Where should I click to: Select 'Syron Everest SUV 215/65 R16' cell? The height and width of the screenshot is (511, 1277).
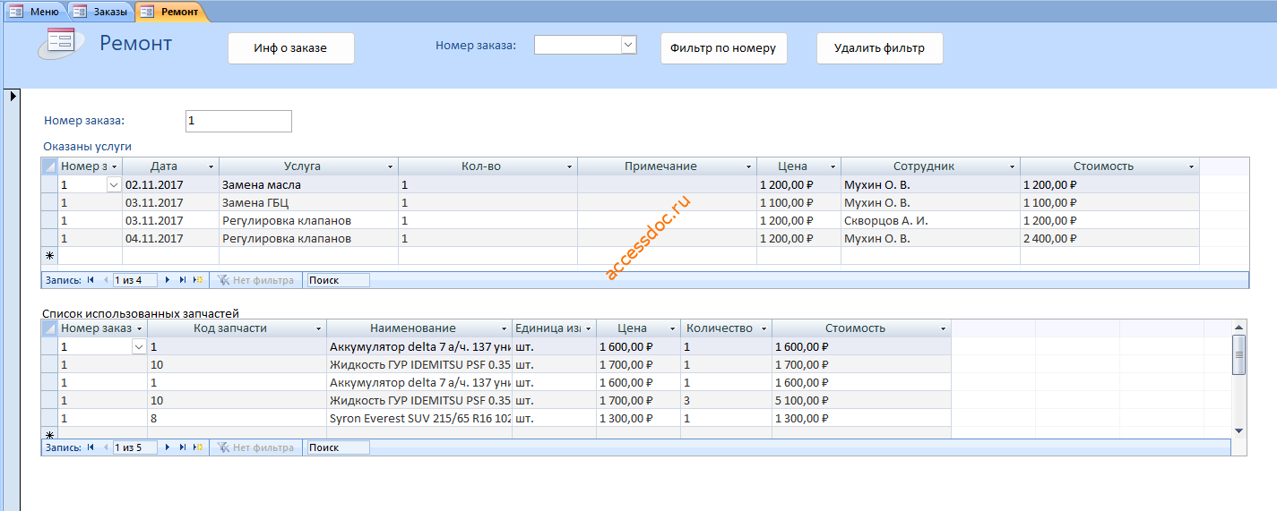tap(419, 419)
